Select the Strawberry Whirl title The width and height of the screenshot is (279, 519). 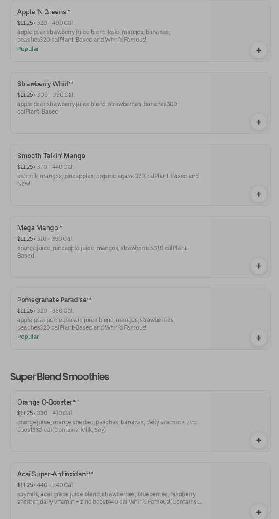click(x=45, y=84)
